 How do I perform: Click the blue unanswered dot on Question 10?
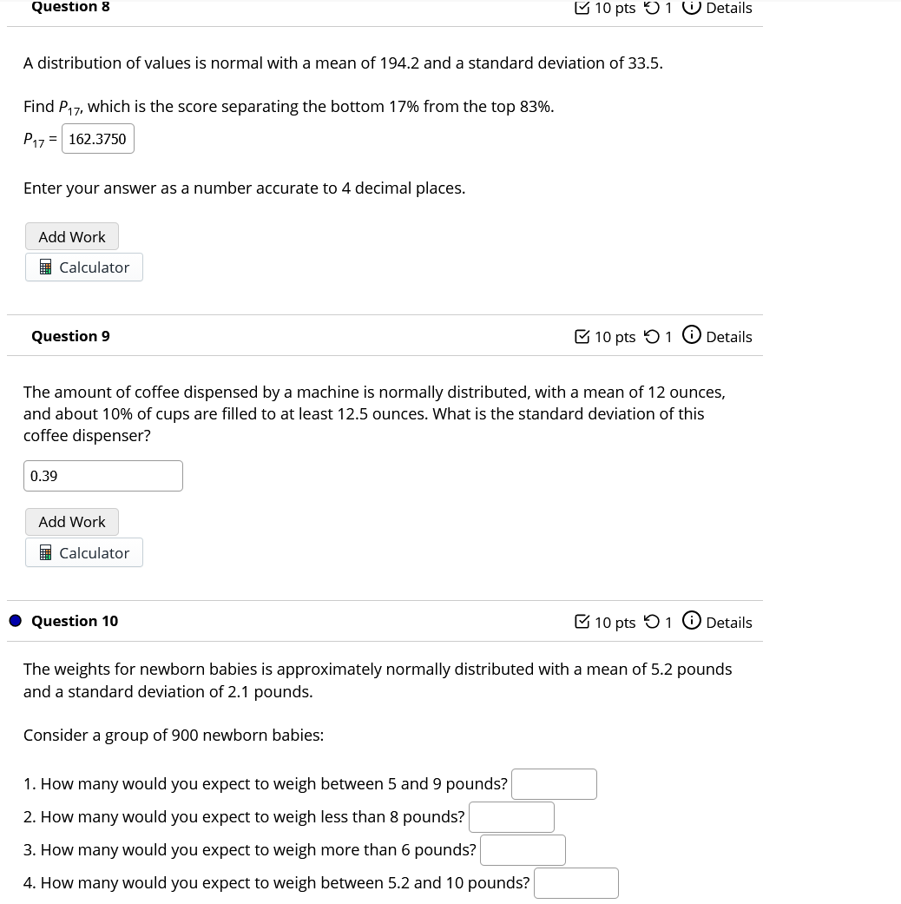tap(15, 620)
